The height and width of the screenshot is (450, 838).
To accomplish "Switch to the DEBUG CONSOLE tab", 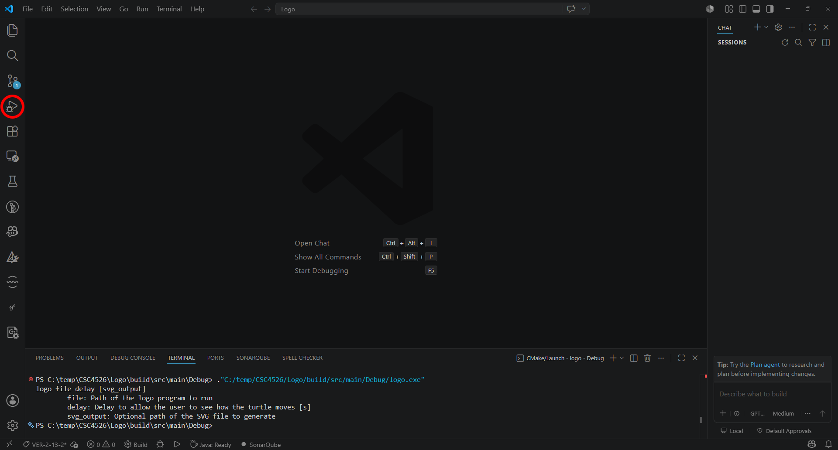I will pos(133,358).
